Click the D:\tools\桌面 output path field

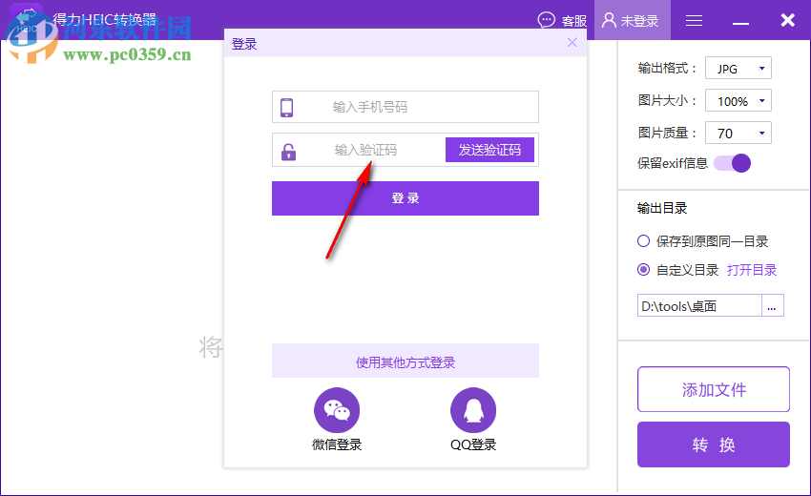pyautogui.click(x=699, y=305)
